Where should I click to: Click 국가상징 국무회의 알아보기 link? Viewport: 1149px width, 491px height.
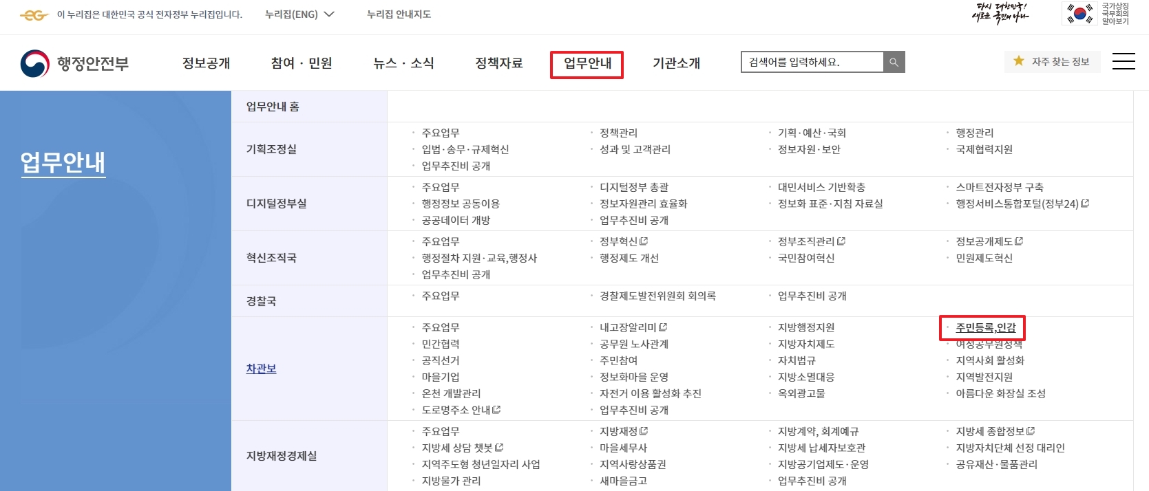point(1115,14)
